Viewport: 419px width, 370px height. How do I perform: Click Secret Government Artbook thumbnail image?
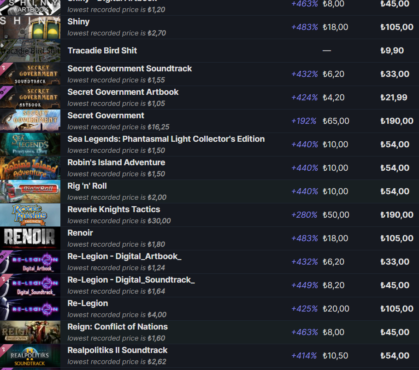(30, 98)
